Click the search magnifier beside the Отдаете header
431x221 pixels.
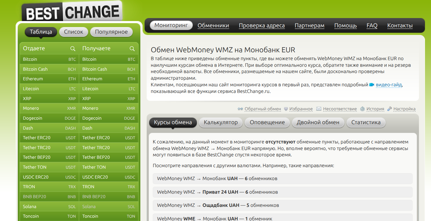[73, 48]
